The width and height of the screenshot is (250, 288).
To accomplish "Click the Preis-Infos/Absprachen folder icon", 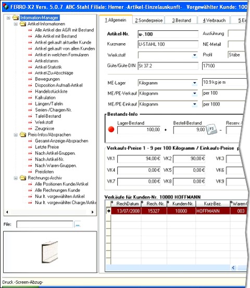I will point(23,135).
